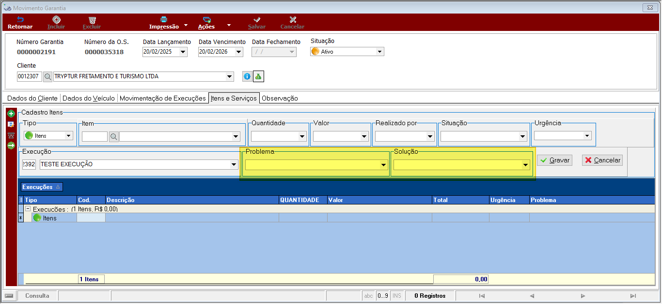Click the Gravar button
Image resolution: width=662 pixels, height=304 pixels.
click(554, 160)
